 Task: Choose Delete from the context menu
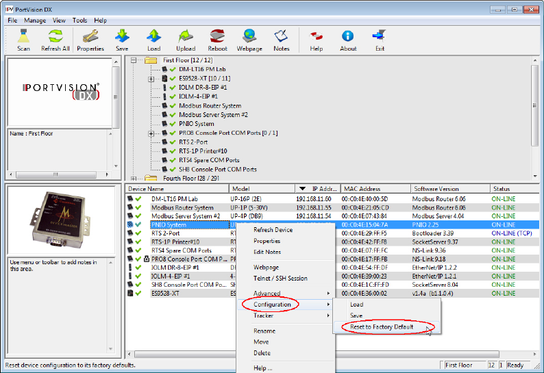(262, 353)
